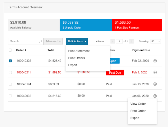Go to next page arrow

click(131, 41)
